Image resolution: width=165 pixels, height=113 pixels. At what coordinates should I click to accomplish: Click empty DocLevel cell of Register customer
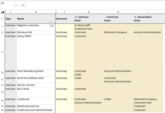click(65, 27)
